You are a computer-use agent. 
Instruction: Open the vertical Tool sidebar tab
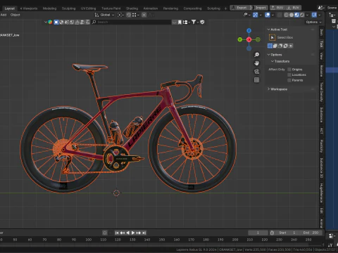321,44
